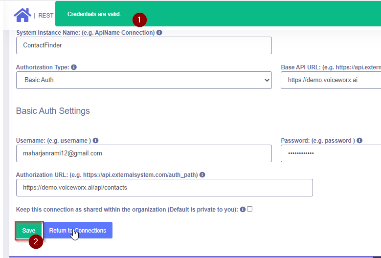Click info icon next to Username label
Viewport: 381px width, 258px height.
(x=95, y=140)
